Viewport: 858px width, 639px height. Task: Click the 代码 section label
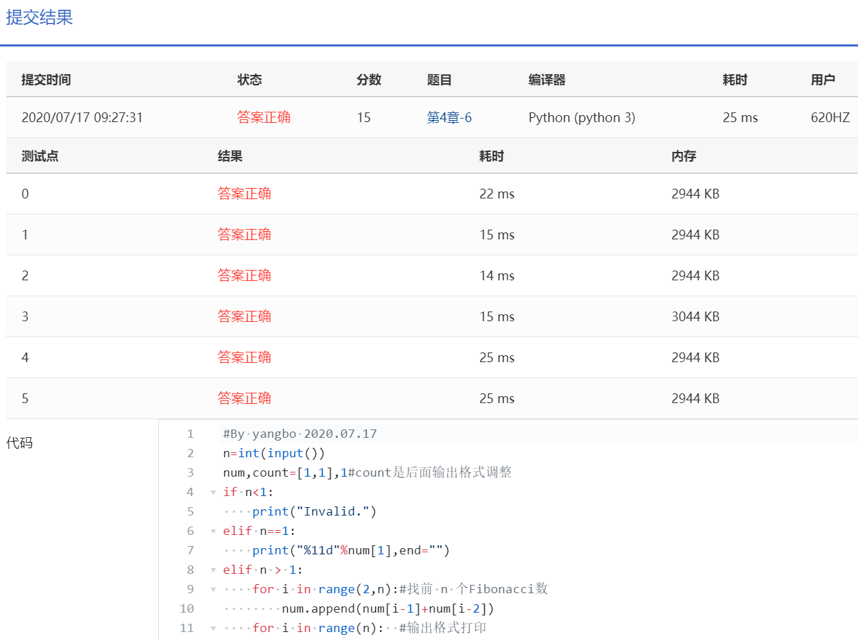coord(19,443)
